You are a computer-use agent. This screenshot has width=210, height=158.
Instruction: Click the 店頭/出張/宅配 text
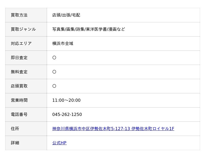pyautogui.click(x=66, y=15)
